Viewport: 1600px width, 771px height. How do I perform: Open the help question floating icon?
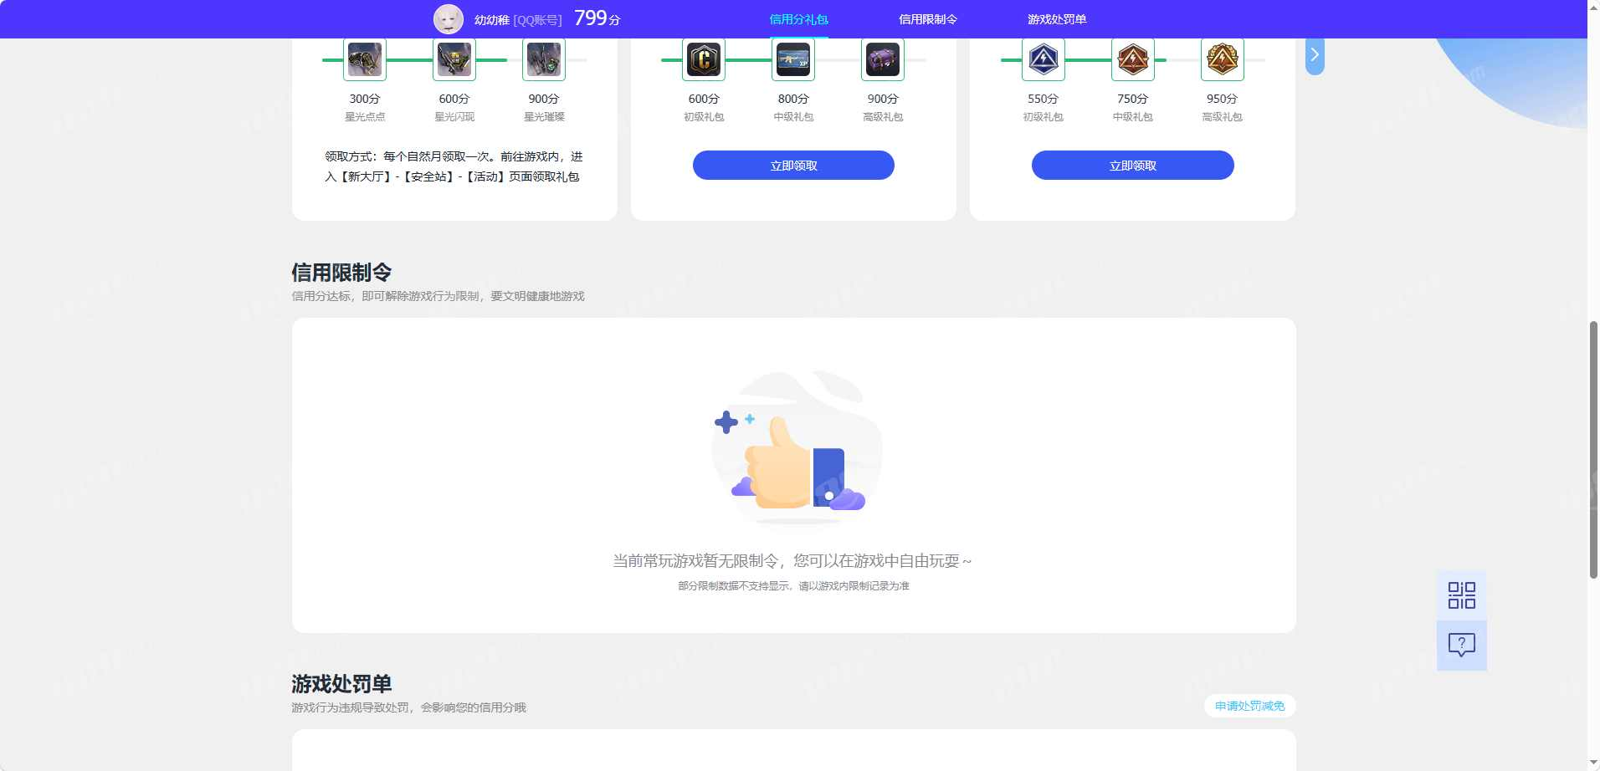click(1462, 645)
